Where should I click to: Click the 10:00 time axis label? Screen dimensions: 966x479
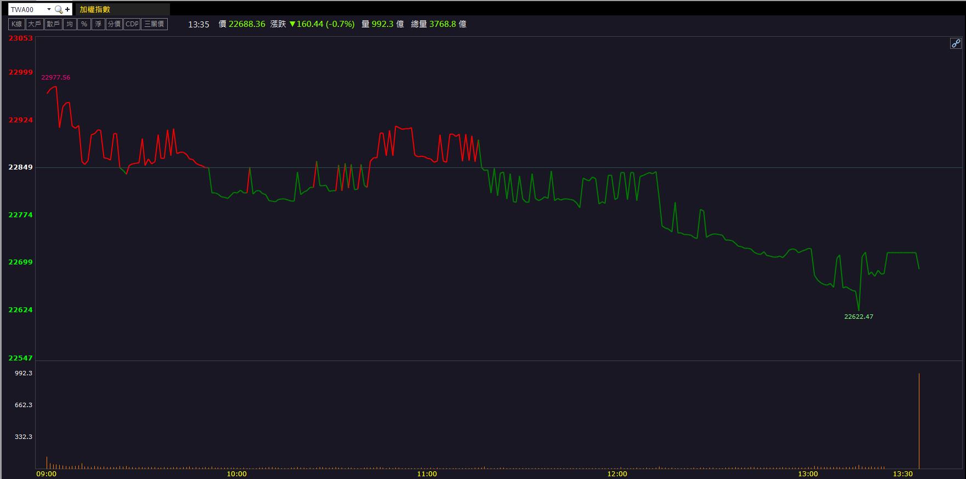click(237, 474)
